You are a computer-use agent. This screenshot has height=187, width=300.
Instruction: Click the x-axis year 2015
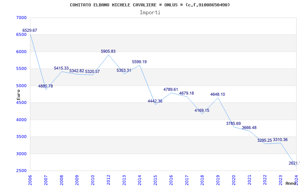[x=155, y=180]
